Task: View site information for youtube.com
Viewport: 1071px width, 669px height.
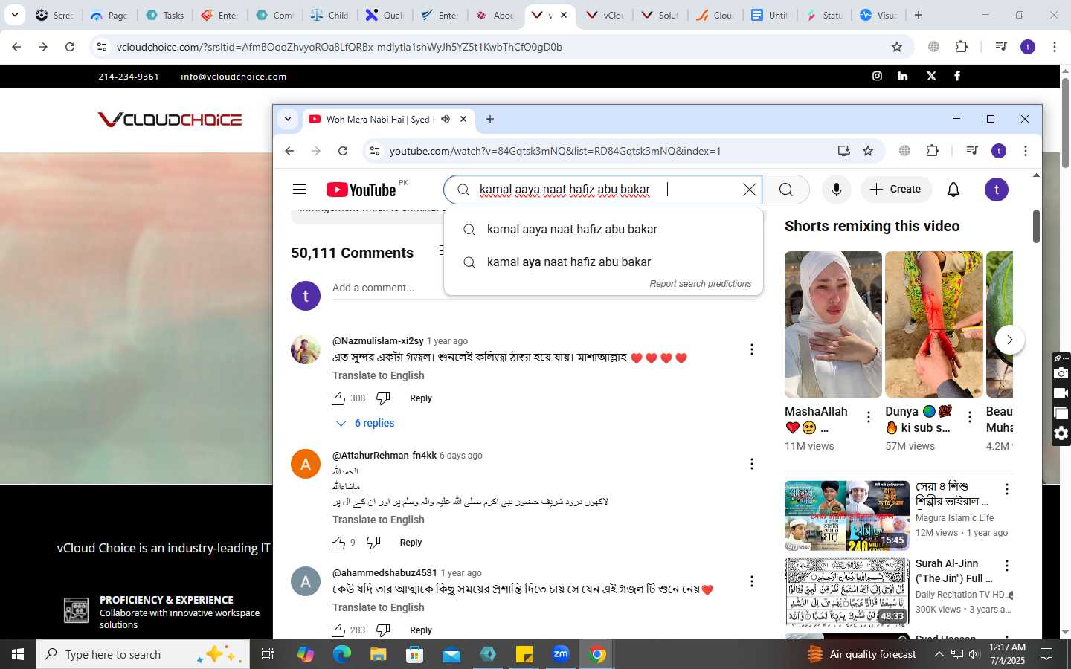Action: click(x=375, y=151)
